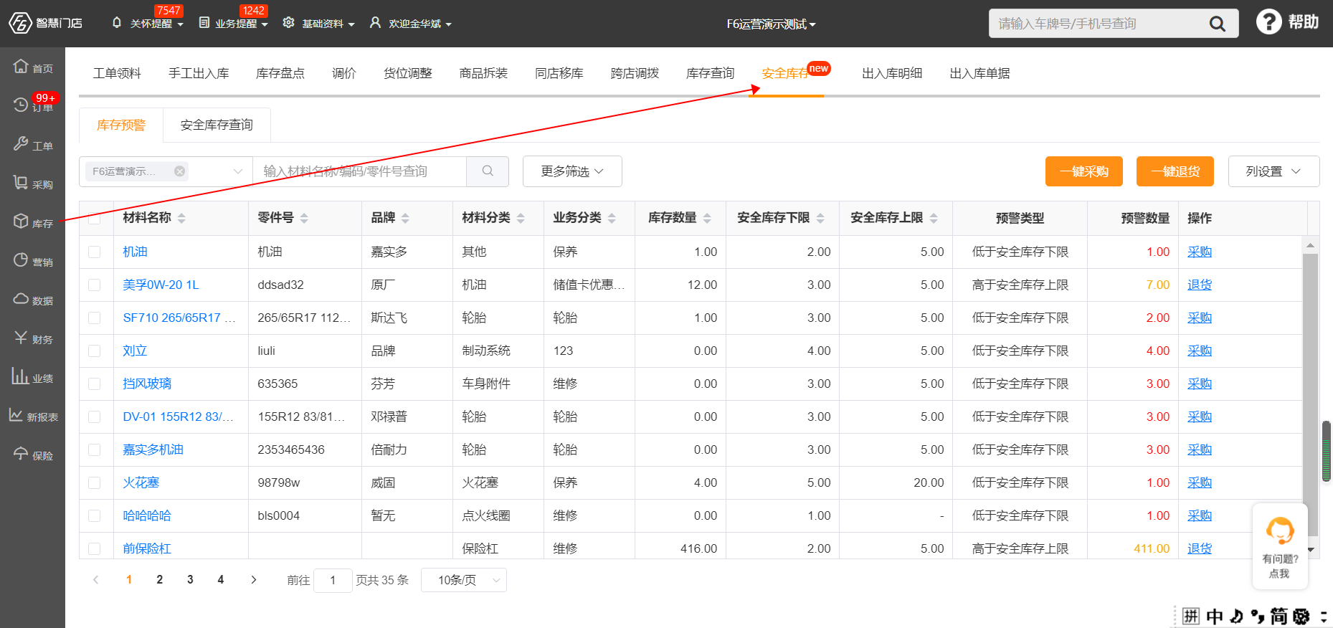Open the 挡风玻璃 material link
This screenshot has width=1333, height=628.
click(147, 384)
